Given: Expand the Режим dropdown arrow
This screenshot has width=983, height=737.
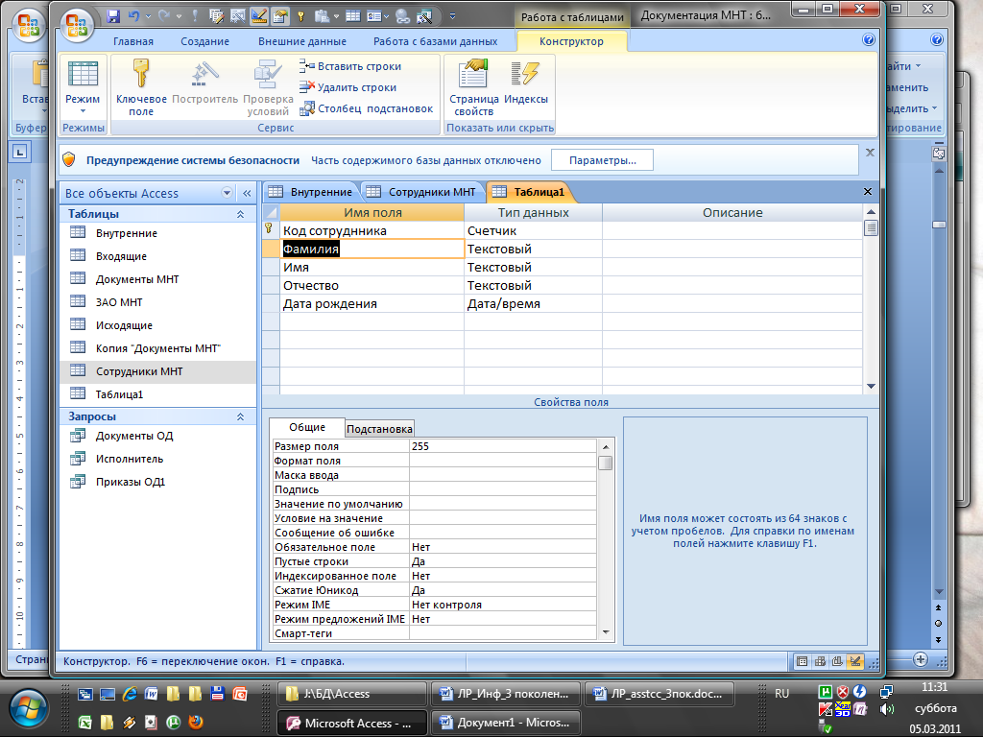Looking at the screenshot, I should [83, 111].
